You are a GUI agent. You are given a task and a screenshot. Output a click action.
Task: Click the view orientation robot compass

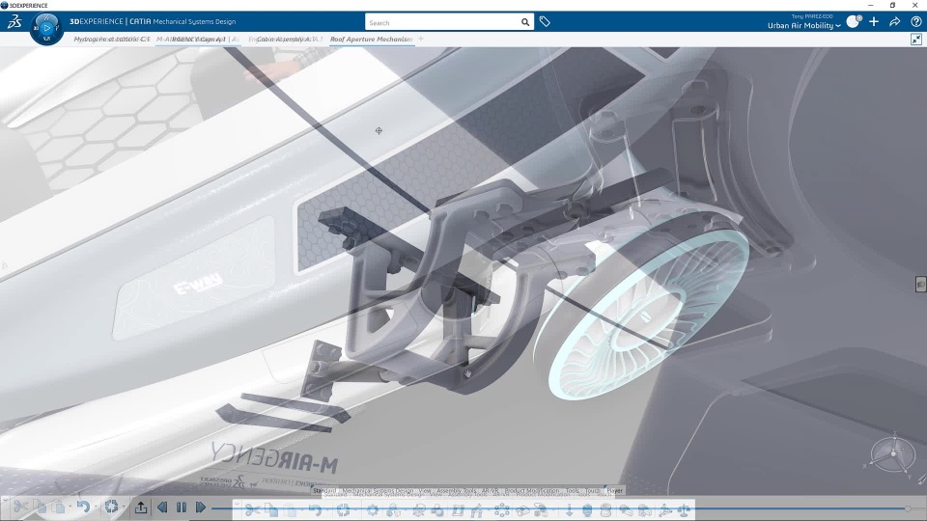point(892,454)
